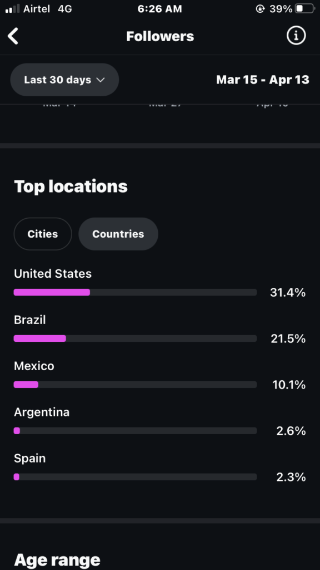Tap the 6:26 AM clock in status bar
Viewport: 320px width, 570px height.
click(160, 9)
